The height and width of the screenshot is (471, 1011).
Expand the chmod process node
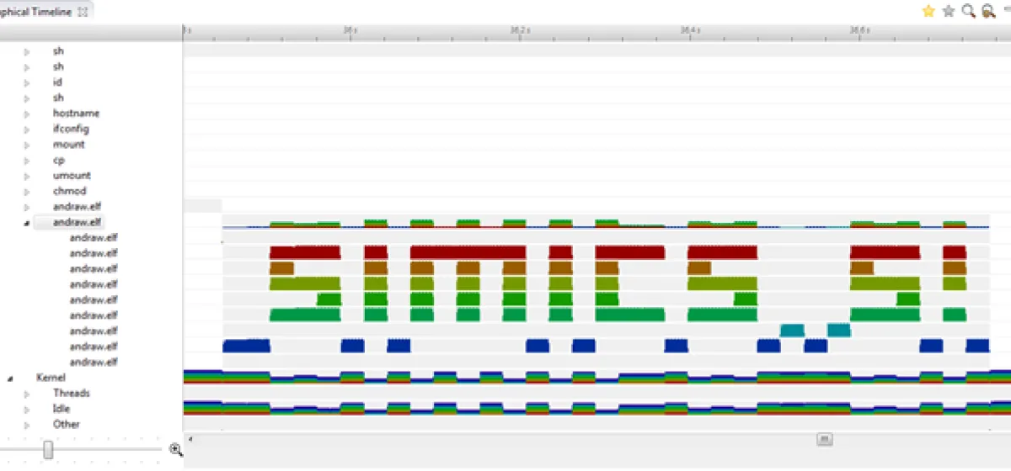pyautogui.click(x=27, y=192)
